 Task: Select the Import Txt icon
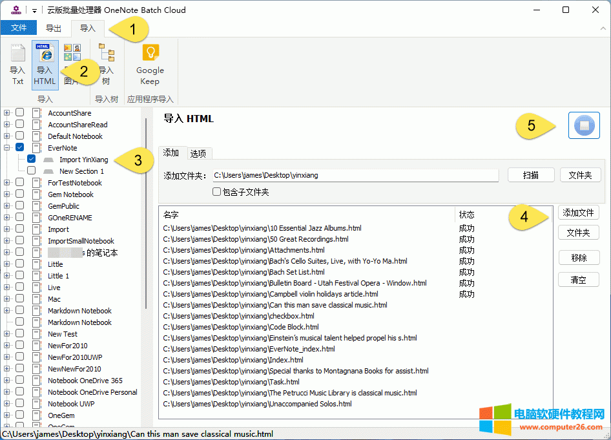coord(17,64)
